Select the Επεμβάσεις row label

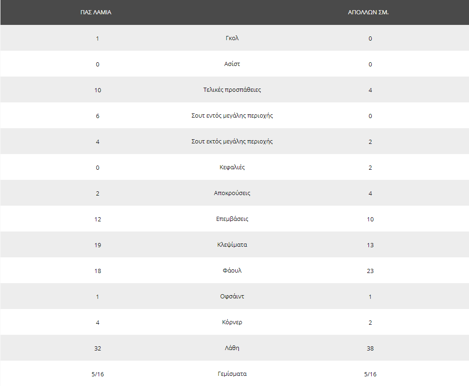pyautogui.click(x=232, y=219)
